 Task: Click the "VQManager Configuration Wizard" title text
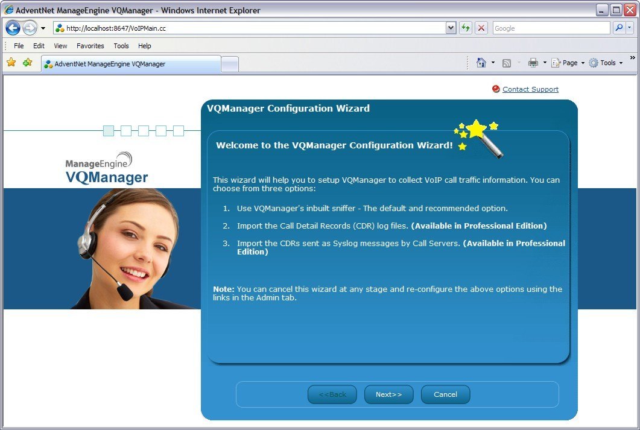click(288, 108)
